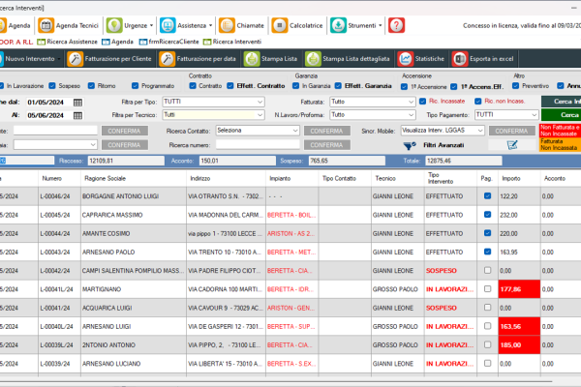The height and width of the screenshot is (387, 581).
Task: Expand the Tipo Pagamento dropdown
Action: pyautogui.click(x=534, y=115)
